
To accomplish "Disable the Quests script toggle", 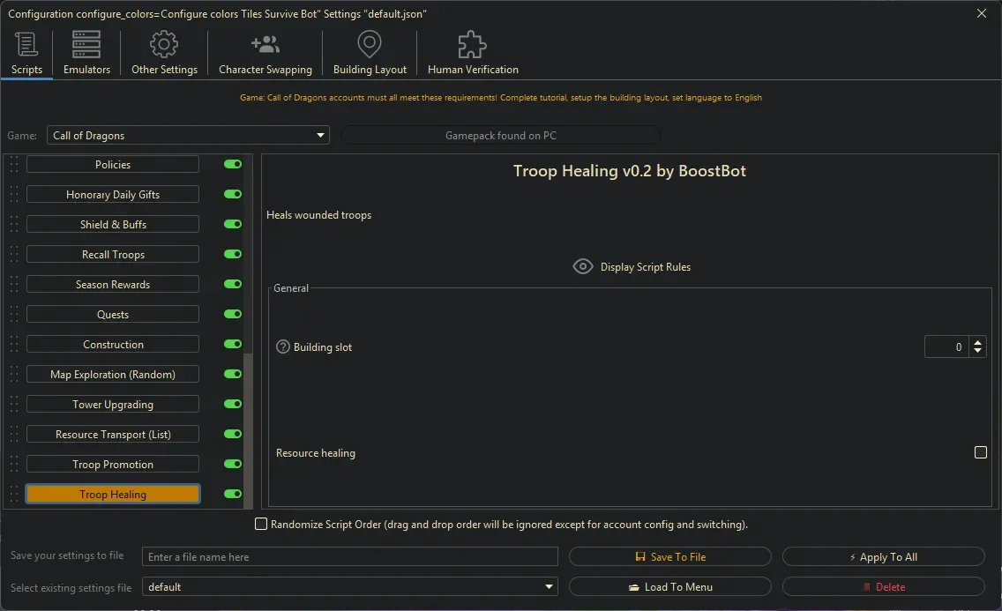I will (x=231, y=314).
